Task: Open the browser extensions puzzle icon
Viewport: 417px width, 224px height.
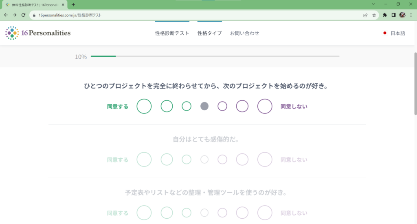Action: point(385,15)
